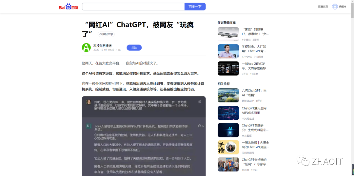Click the 2天前 11阅读 meta text
Image resolution: width=354 pixels, height=176 pixels.
250,74
